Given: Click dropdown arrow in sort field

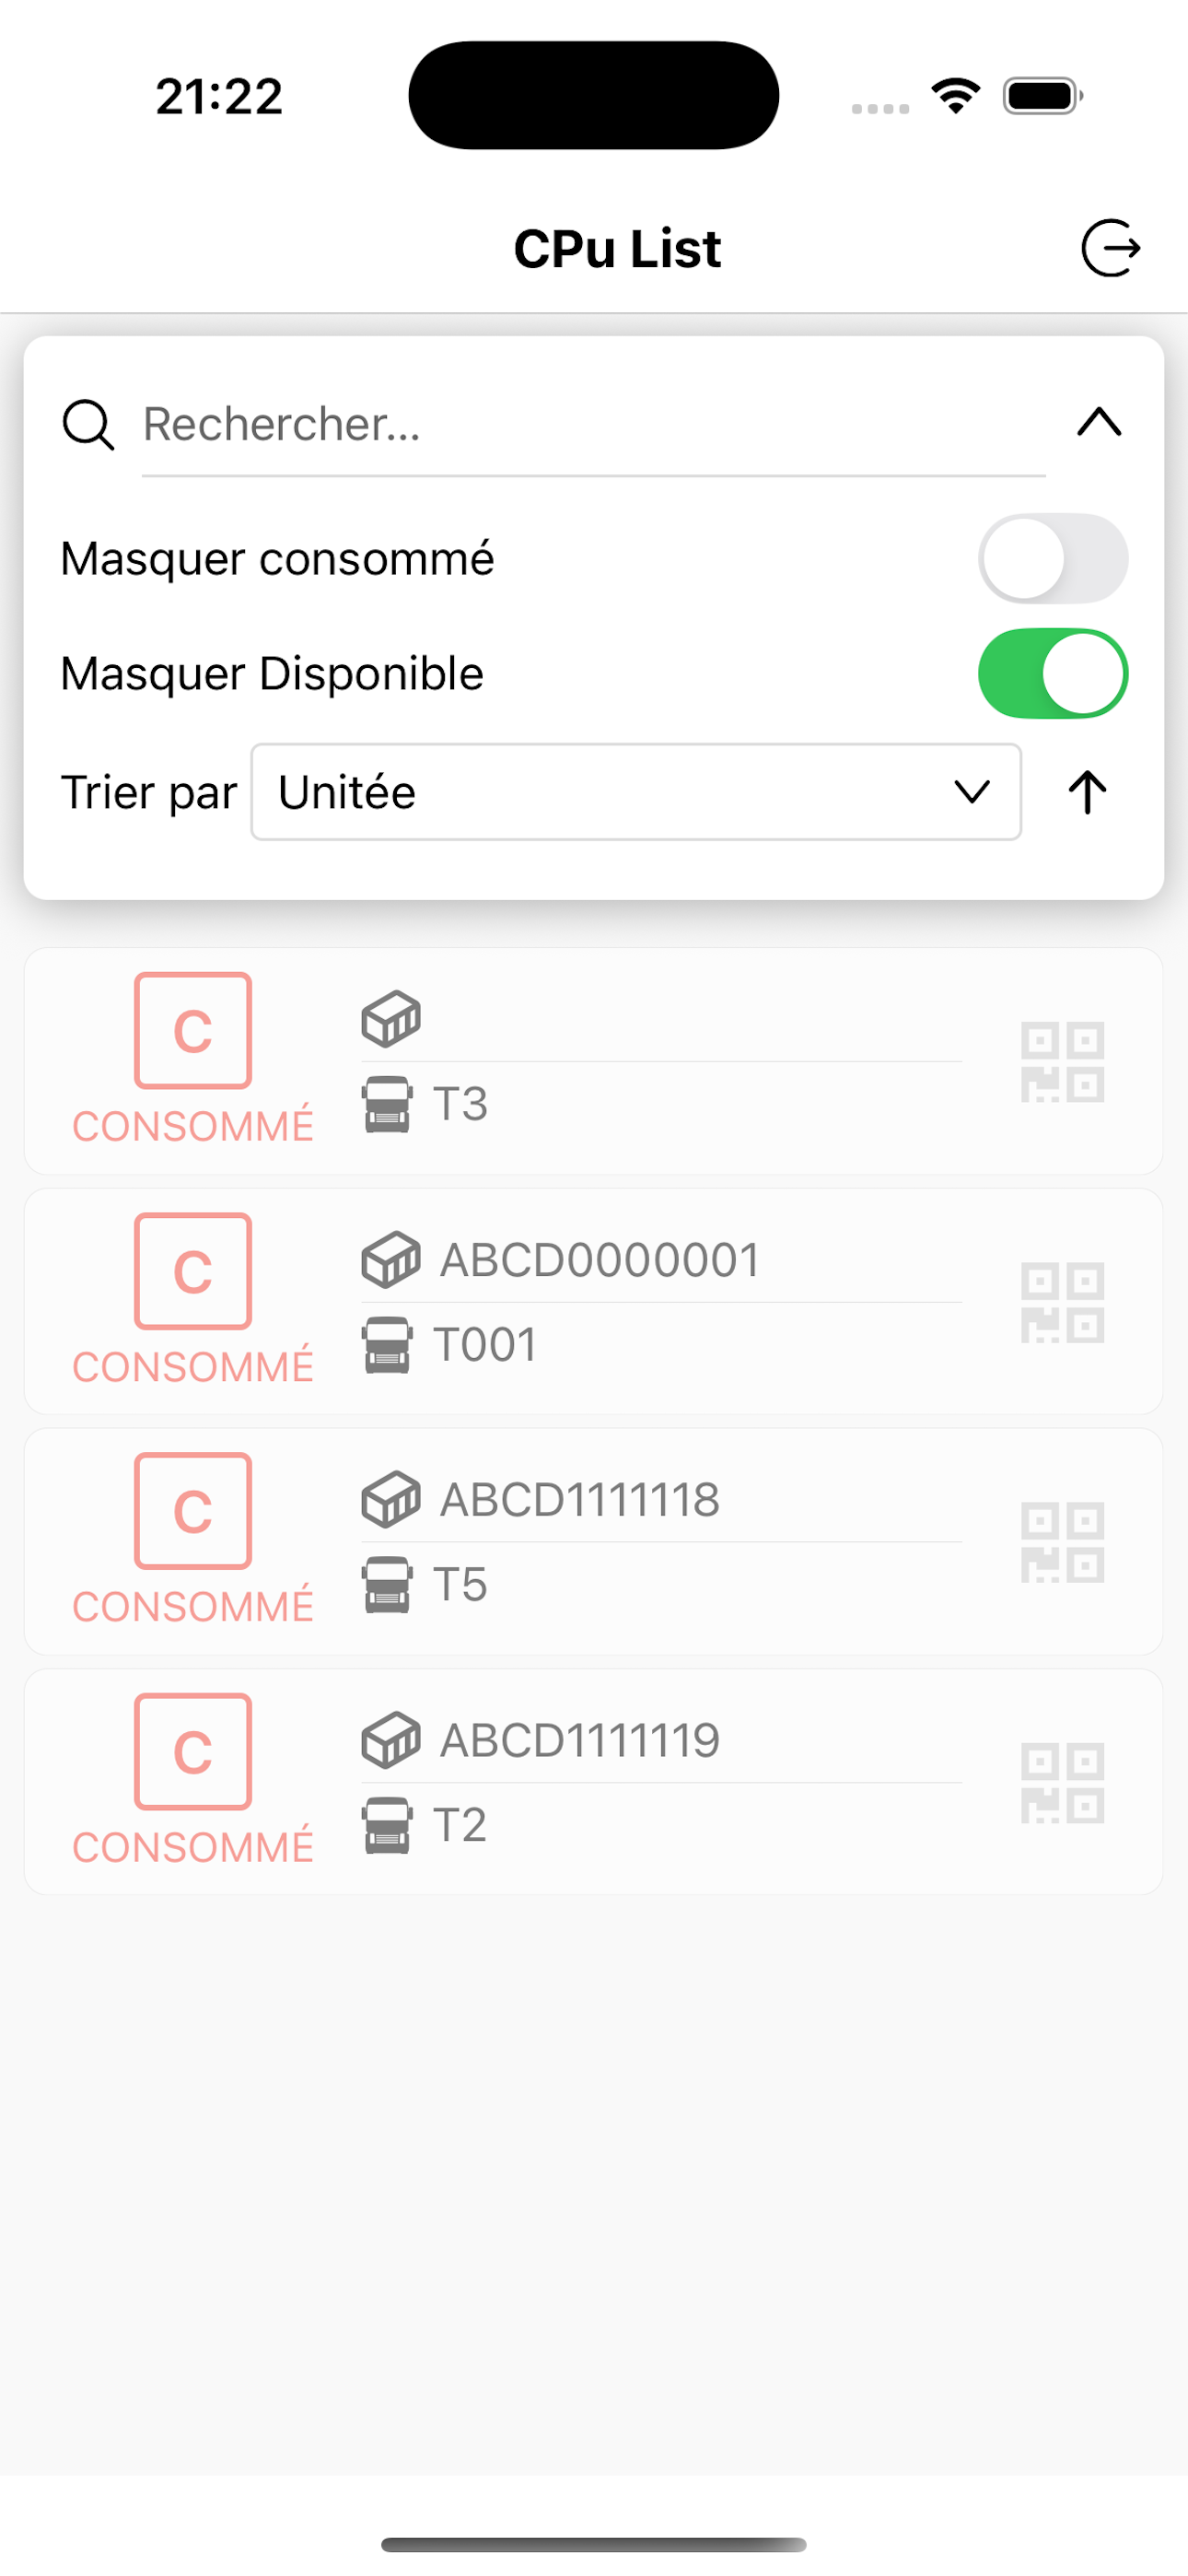Looking at the screenshot, I should (972, 792).
